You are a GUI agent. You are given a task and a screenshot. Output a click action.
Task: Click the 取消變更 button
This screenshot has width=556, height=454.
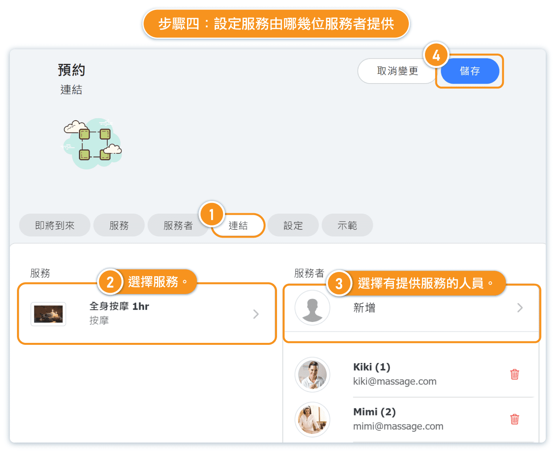click(397, 71)
